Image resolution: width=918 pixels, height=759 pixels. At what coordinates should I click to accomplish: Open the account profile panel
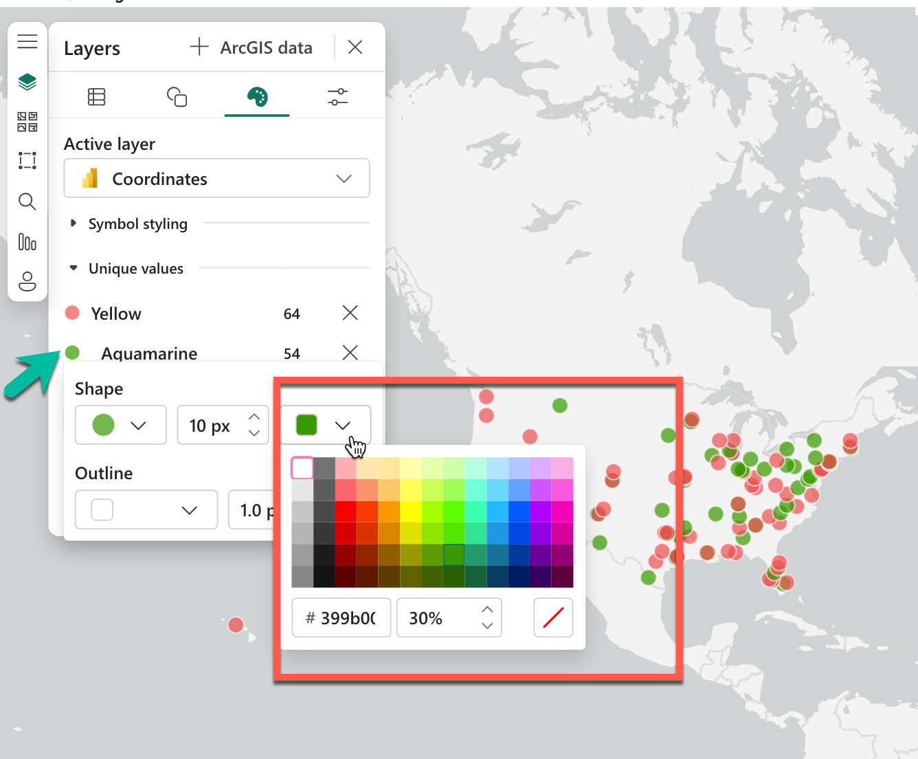click(x=27, y=282)
